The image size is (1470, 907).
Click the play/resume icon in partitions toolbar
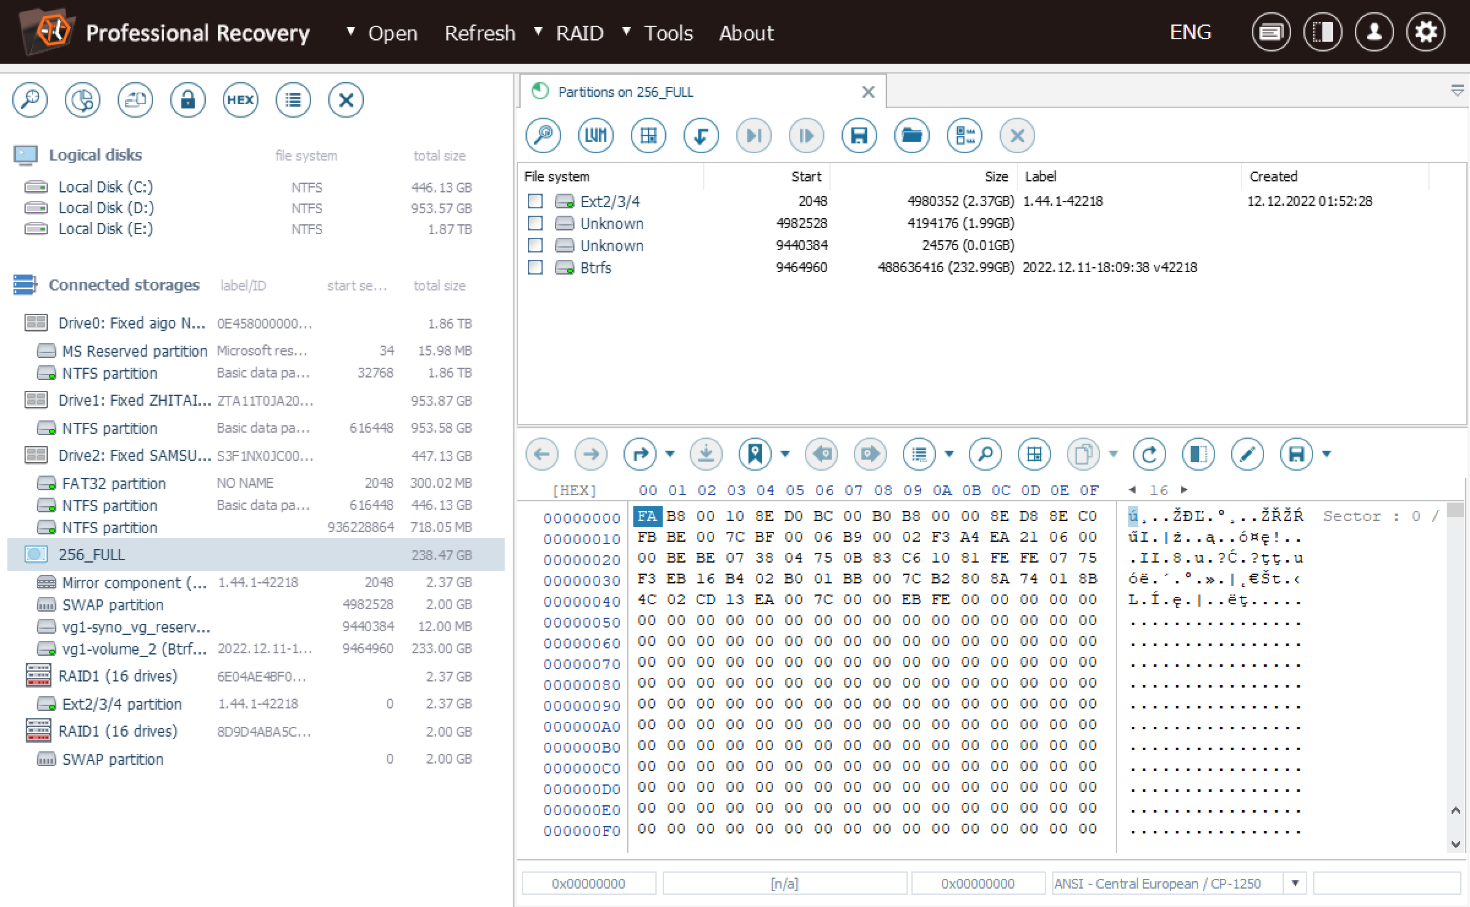807,135
